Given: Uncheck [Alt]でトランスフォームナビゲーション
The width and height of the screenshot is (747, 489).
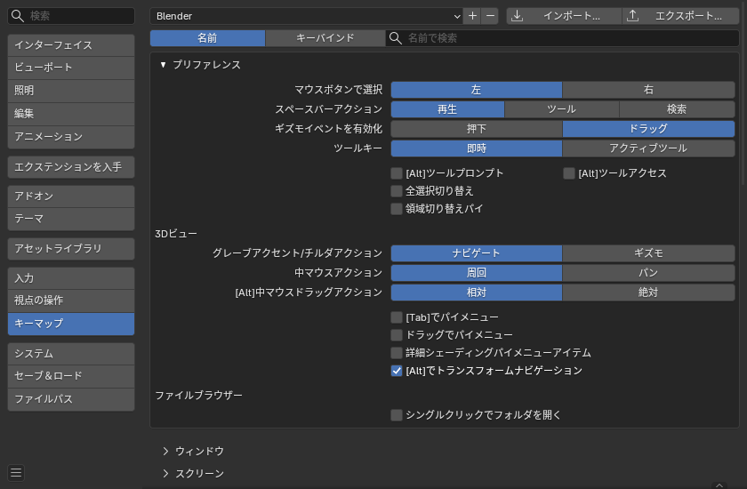Looking at the screenshot, I should (x=397, y=371).
